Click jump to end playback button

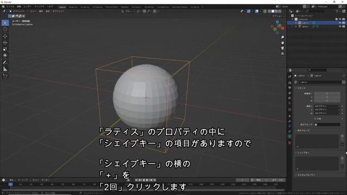155,180
